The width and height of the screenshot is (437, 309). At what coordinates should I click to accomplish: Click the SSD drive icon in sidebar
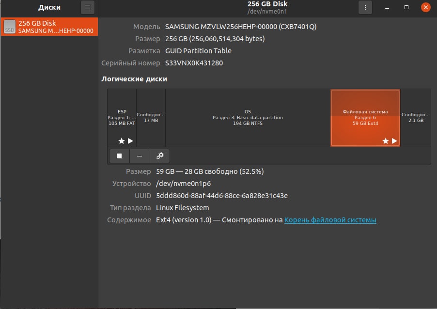coord(10,27)
